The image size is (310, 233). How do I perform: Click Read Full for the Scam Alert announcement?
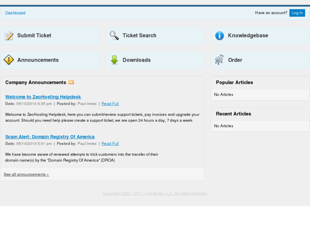coord(110,144)
